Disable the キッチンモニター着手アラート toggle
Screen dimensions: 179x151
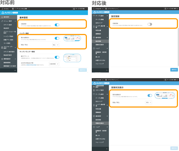[x=57, y=57]
